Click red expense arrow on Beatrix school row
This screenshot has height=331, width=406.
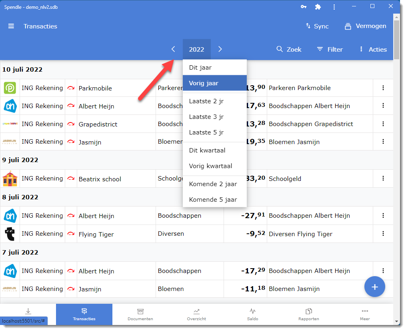click(71, 179)
